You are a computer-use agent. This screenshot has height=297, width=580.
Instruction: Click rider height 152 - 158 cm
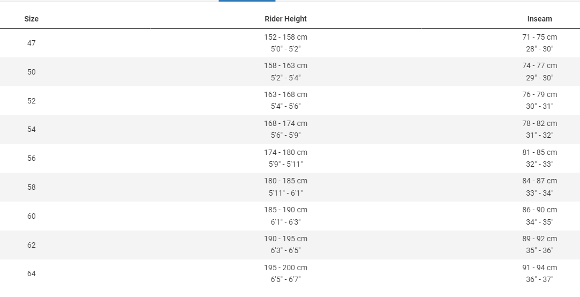point(285,37)
